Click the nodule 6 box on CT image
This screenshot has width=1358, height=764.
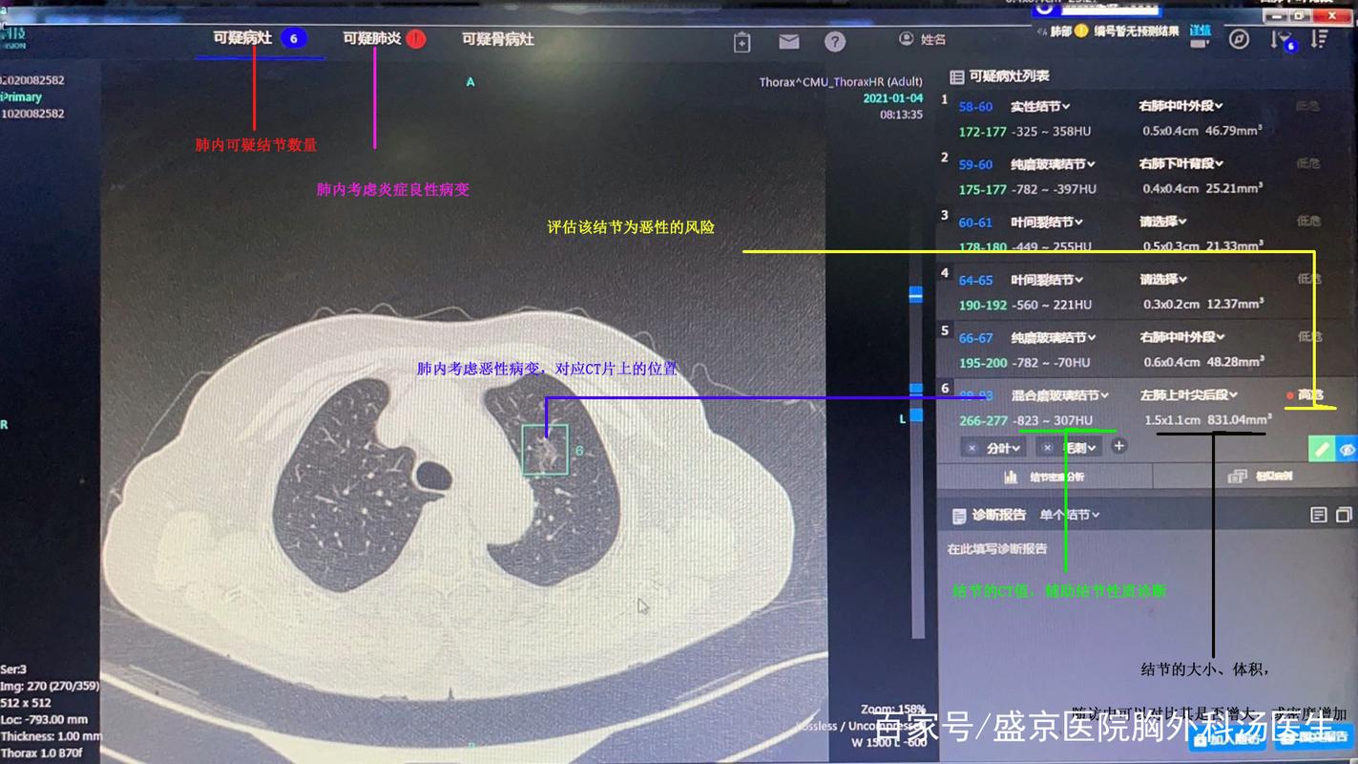[545, 450]
